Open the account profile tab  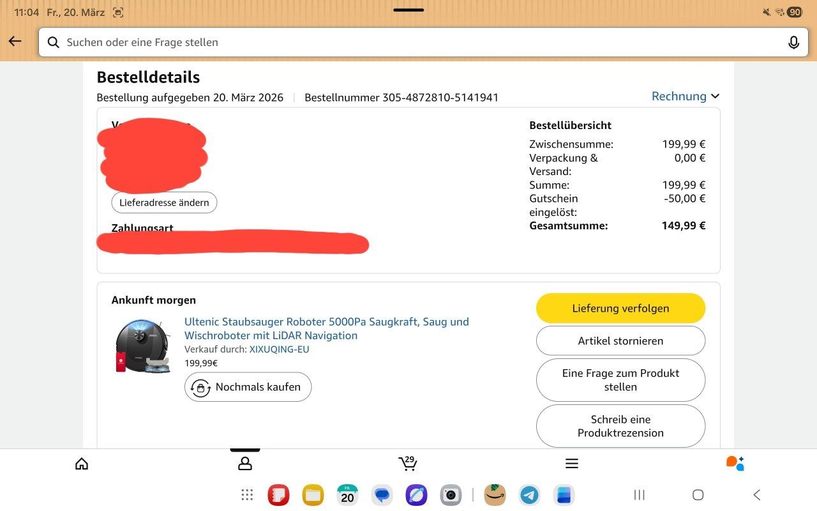pyautogui.click(x=245, y=464)
